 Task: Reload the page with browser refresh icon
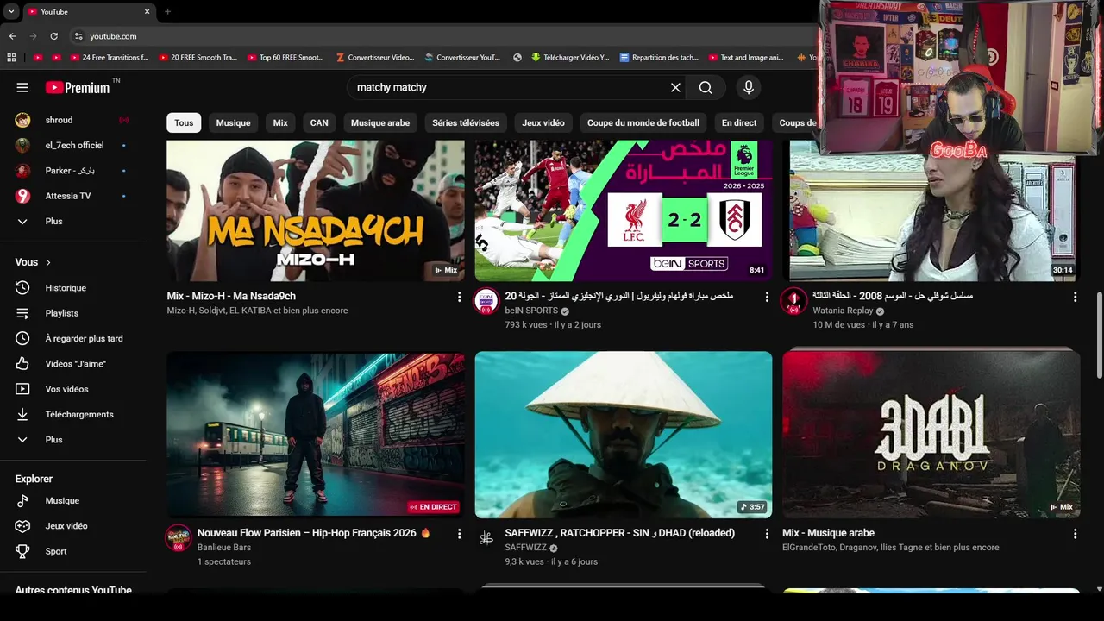(53, 36)
